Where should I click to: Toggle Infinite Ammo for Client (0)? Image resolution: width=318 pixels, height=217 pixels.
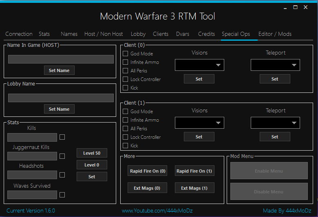(x=125, y=62)
